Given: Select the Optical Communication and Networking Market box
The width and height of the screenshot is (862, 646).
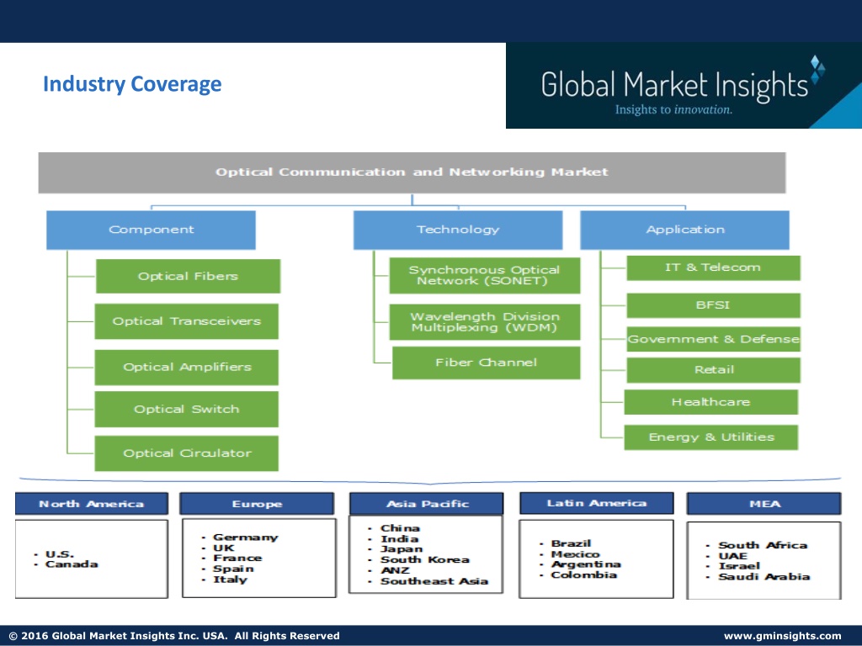Looking at the screenshot, I should coord(412,172).
